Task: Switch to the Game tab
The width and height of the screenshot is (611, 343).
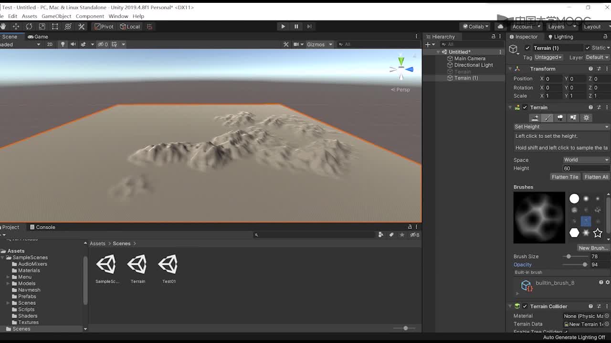Action: coord(38,37)
